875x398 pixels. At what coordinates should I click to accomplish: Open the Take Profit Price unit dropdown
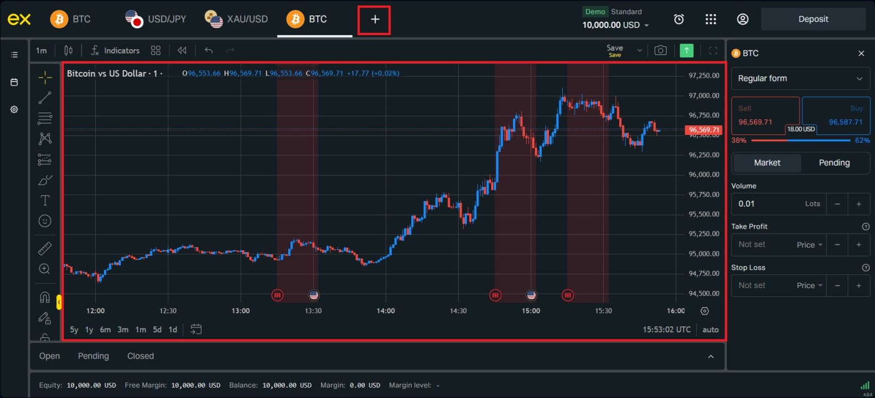point(809,245)
